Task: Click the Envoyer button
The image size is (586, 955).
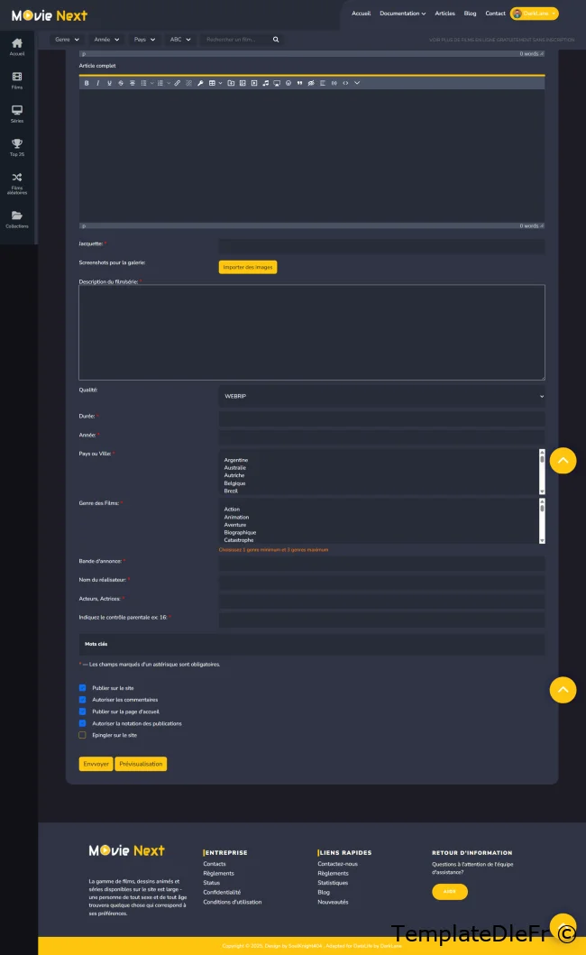Action: pos(96,764)
